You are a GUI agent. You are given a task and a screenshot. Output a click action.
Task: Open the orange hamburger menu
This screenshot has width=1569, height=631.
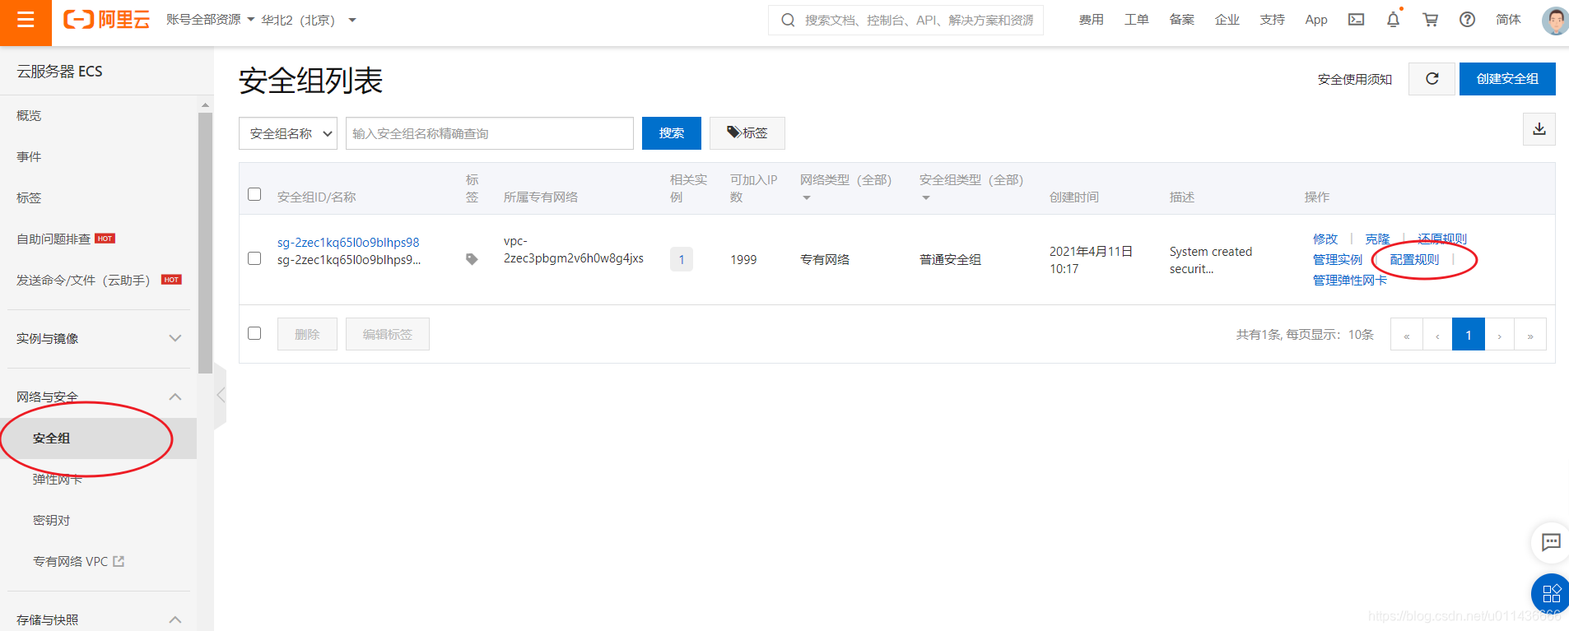[x=26, y=22]
